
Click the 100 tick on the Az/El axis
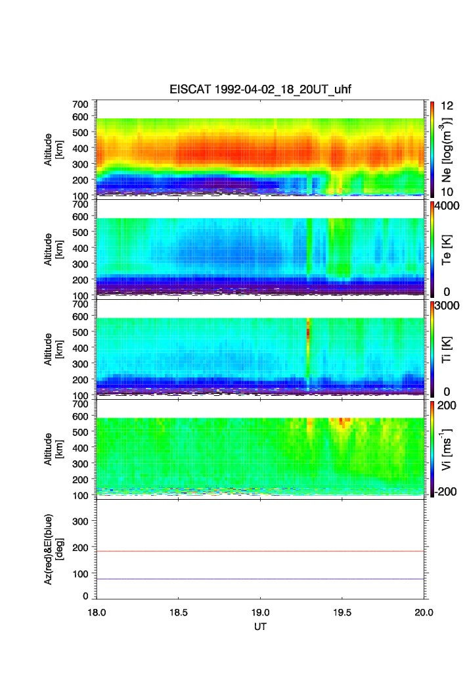80,574
